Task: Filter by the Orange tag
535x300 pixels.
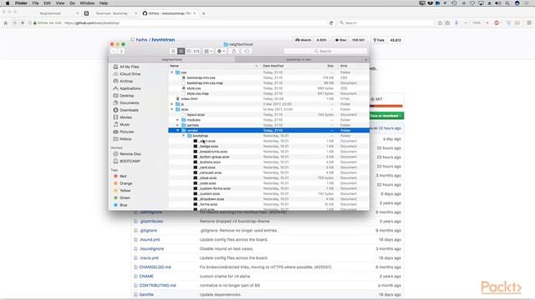Action: [125, 183]
